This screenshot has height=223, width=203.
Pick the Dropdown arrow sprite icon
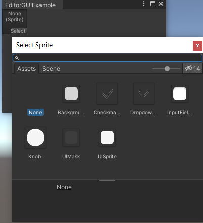click(x=144, y=94)
